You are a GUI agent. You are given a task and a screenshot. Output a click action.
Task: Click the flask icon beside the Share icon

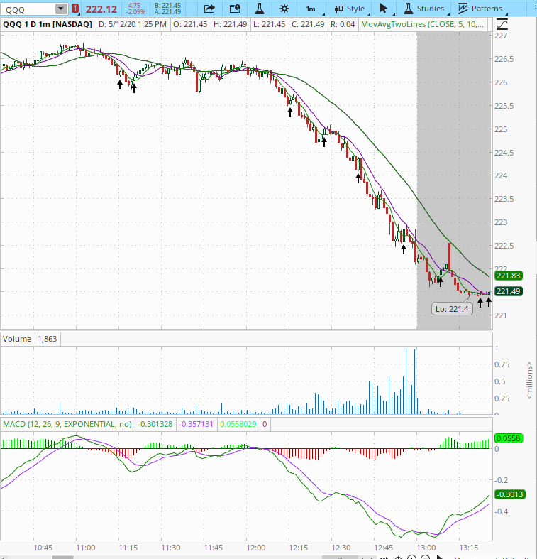pos(260,9)
